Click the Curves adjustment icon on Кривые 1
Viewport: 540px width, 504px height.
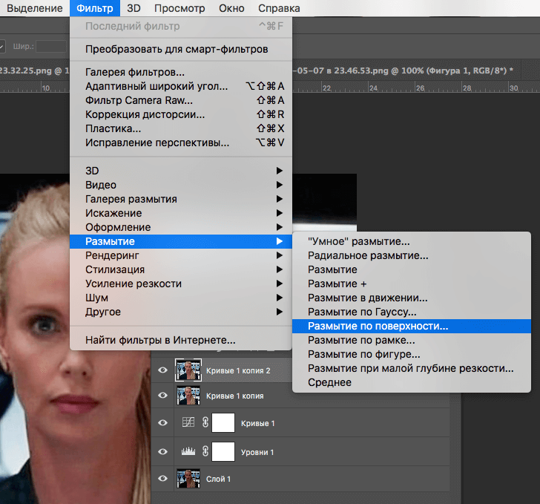click(x=188, y=422)
